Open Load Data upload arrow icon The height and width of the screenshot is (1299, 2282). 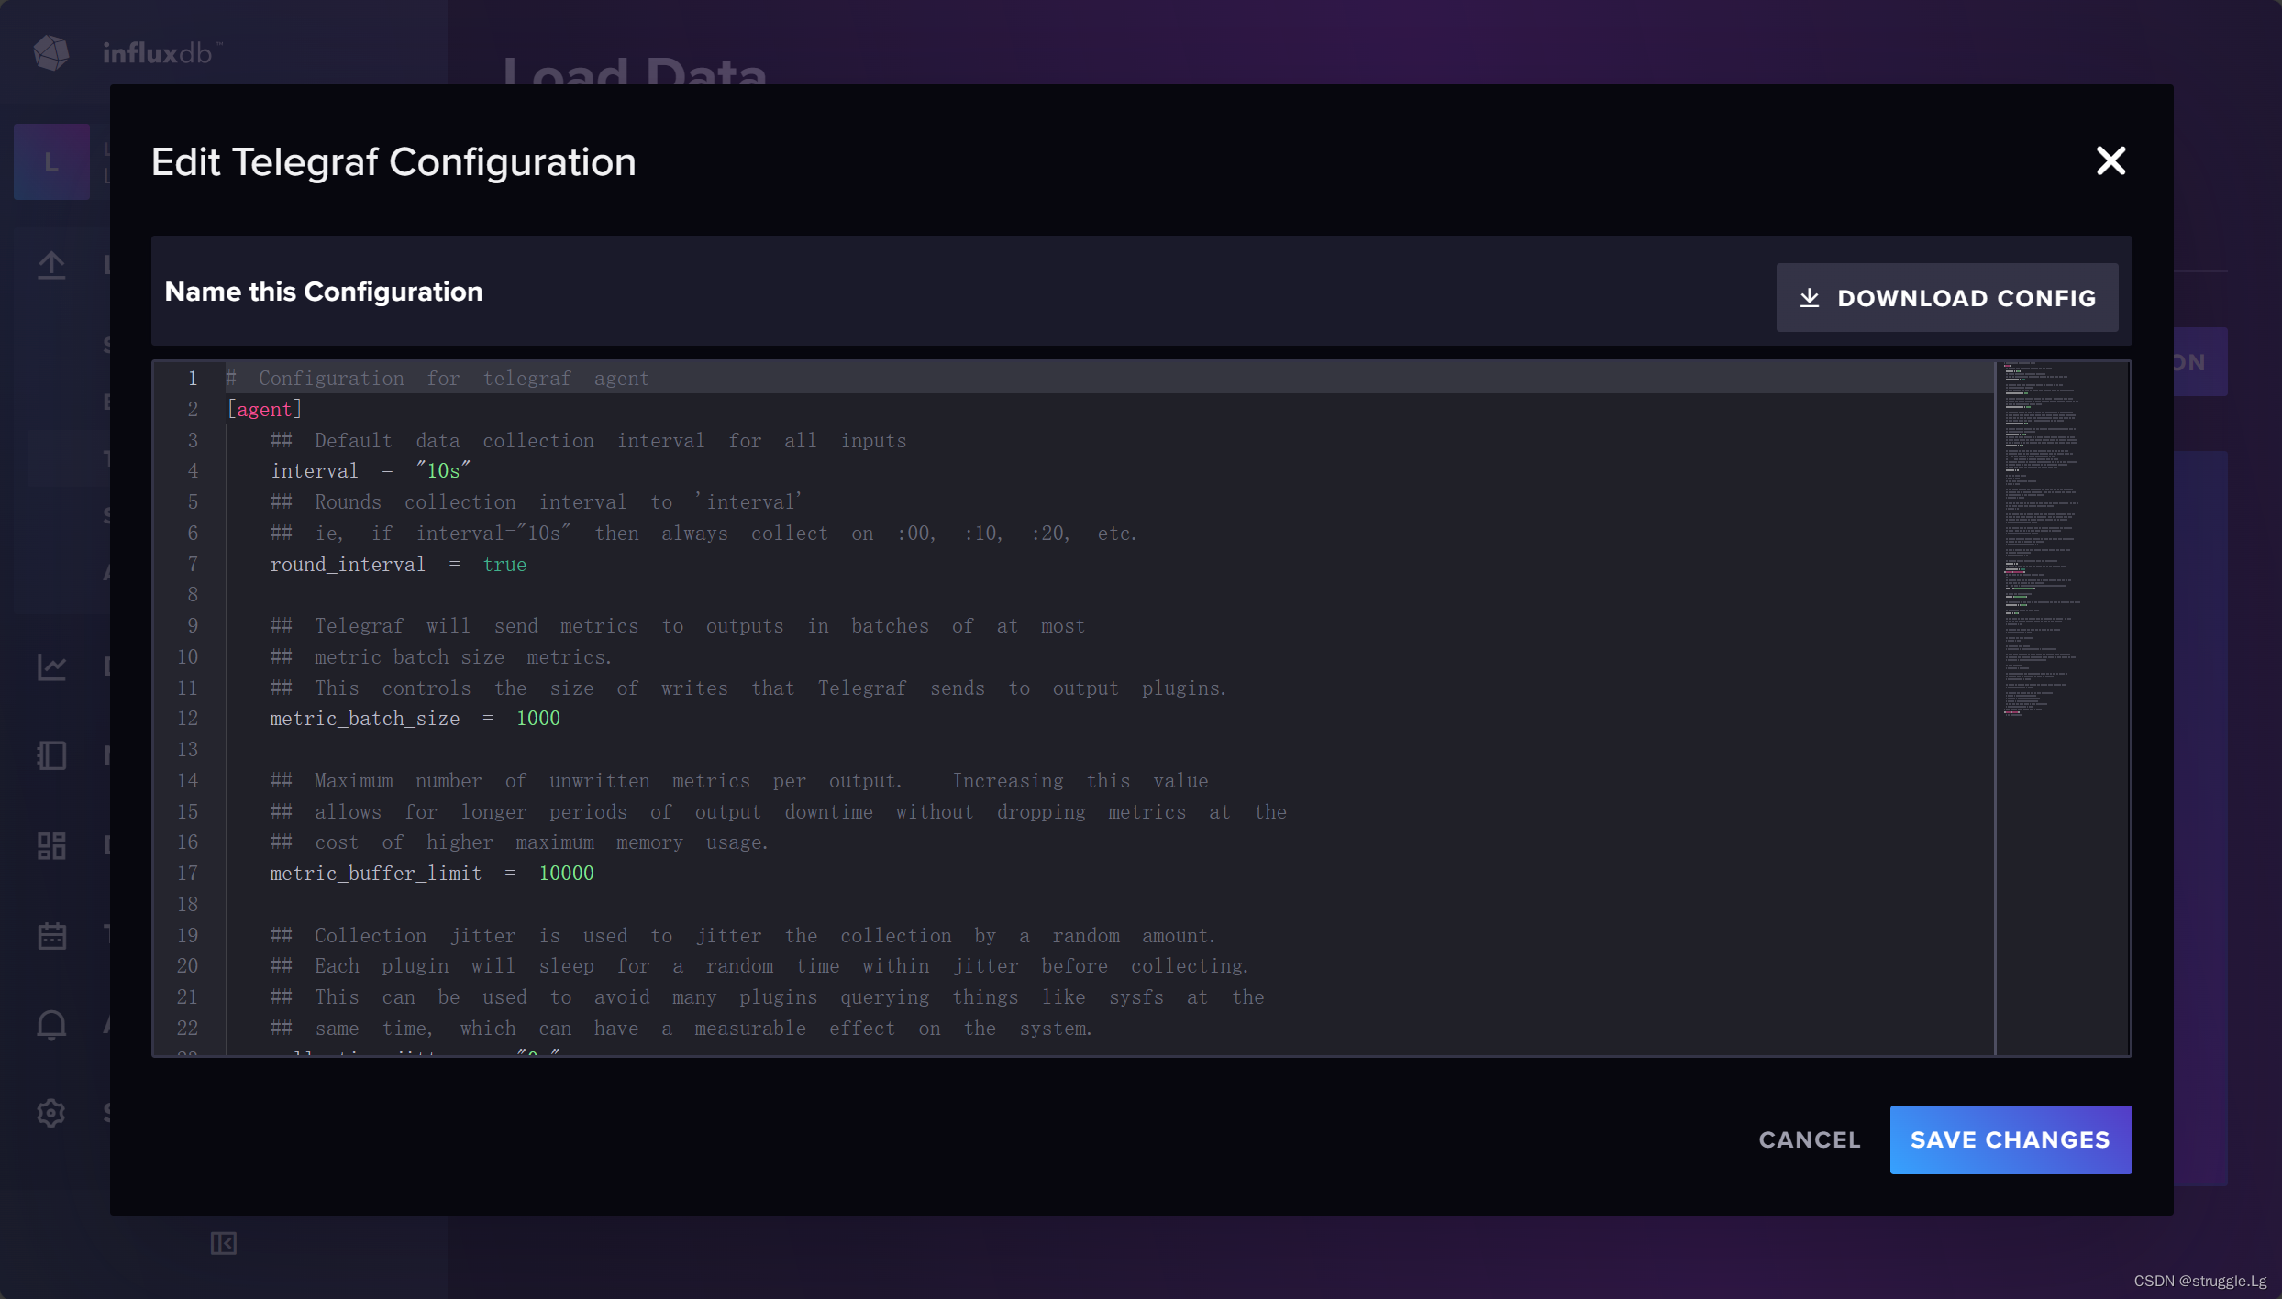(x=51, y=266)
